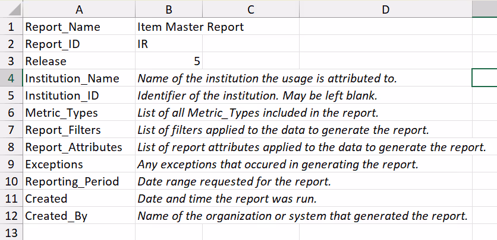Select 'Name of the organization' description cell
Screen dimensions: 497x240
(x=169, y=215)
